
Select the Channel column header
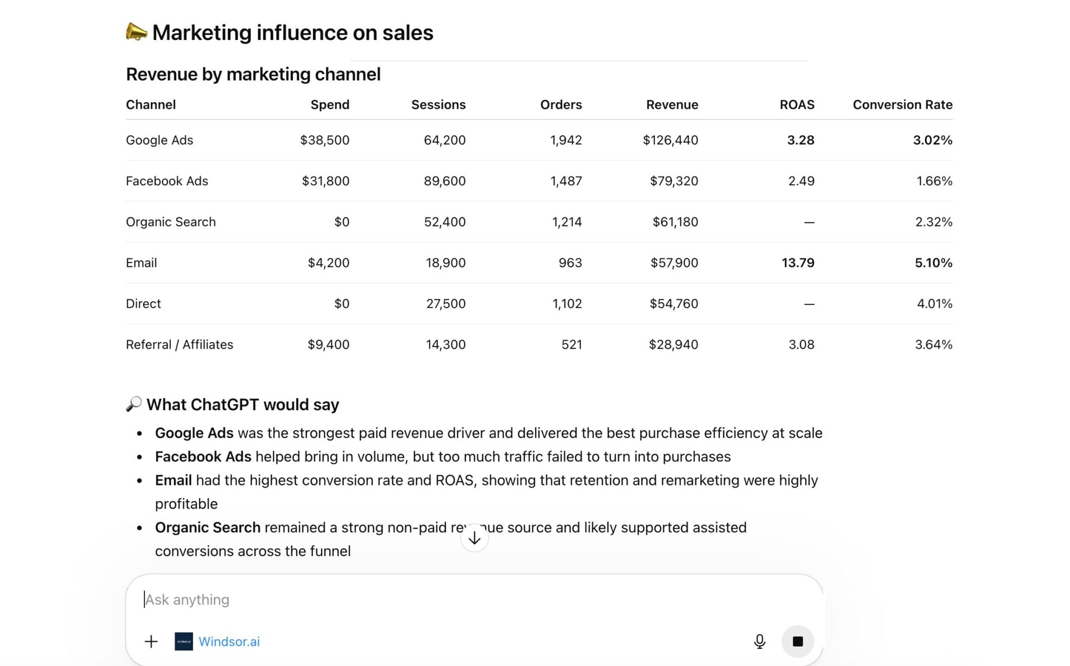tap(151, 104)
